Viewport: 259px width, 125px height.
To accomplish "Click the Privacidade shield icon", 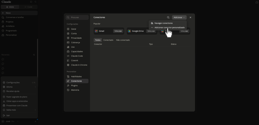I will point(68,38).
